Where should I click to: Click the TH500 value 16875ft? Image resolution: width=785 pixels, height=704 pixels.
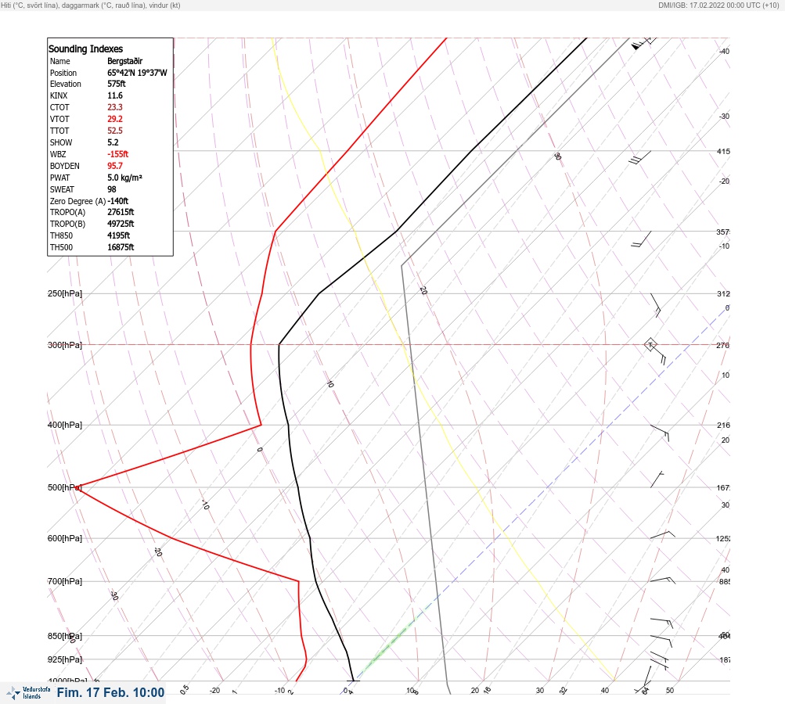[x=121, y=247]
